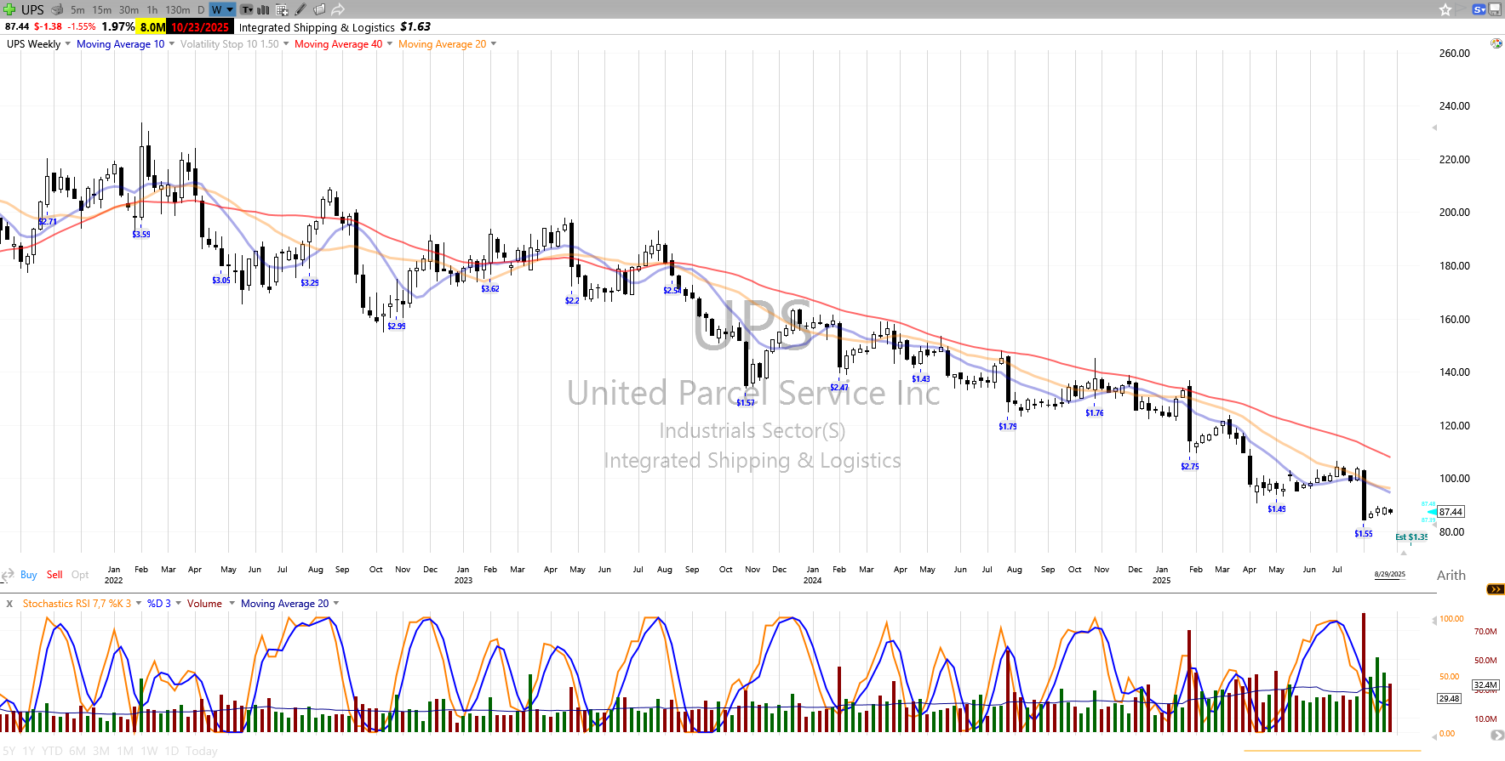
Task: Add UPS to favorites with the star icon
Action: click(1445, 9)
